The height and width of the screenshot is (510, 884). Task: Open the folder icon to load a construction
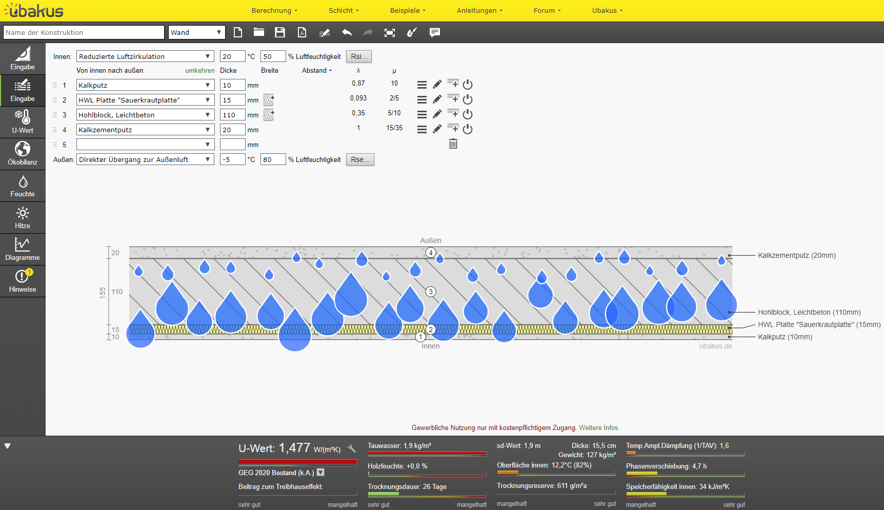pos(259,32)
